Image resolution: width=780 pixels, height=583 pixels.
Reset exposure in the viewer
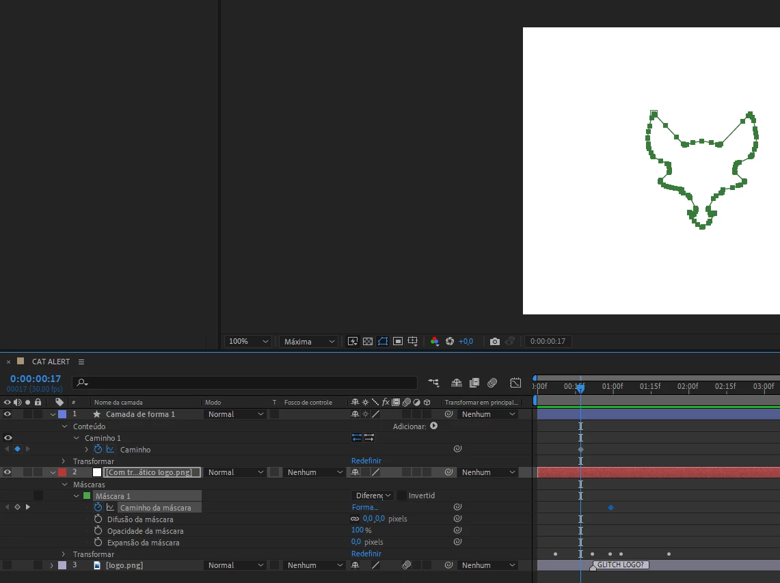(450, 341)
